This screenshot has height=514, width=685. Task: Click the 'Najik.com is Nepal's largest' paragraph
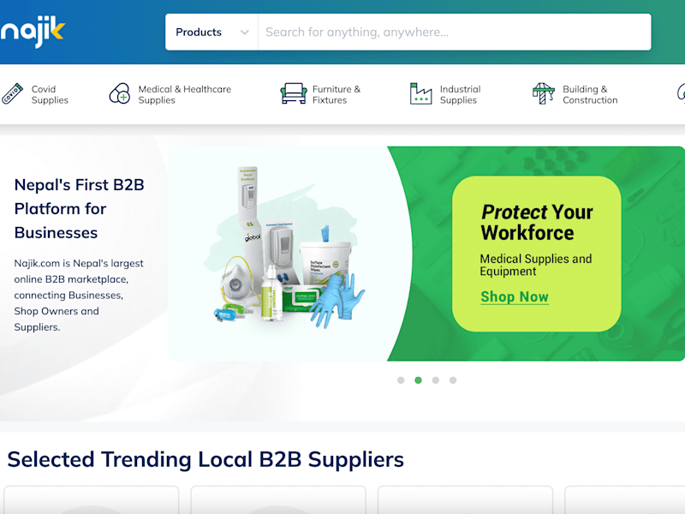click(x=79, y=295)
